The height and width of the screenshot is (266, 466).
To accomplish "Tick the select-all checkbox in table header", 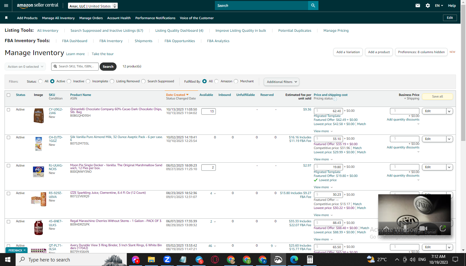I will coord(8,95).
